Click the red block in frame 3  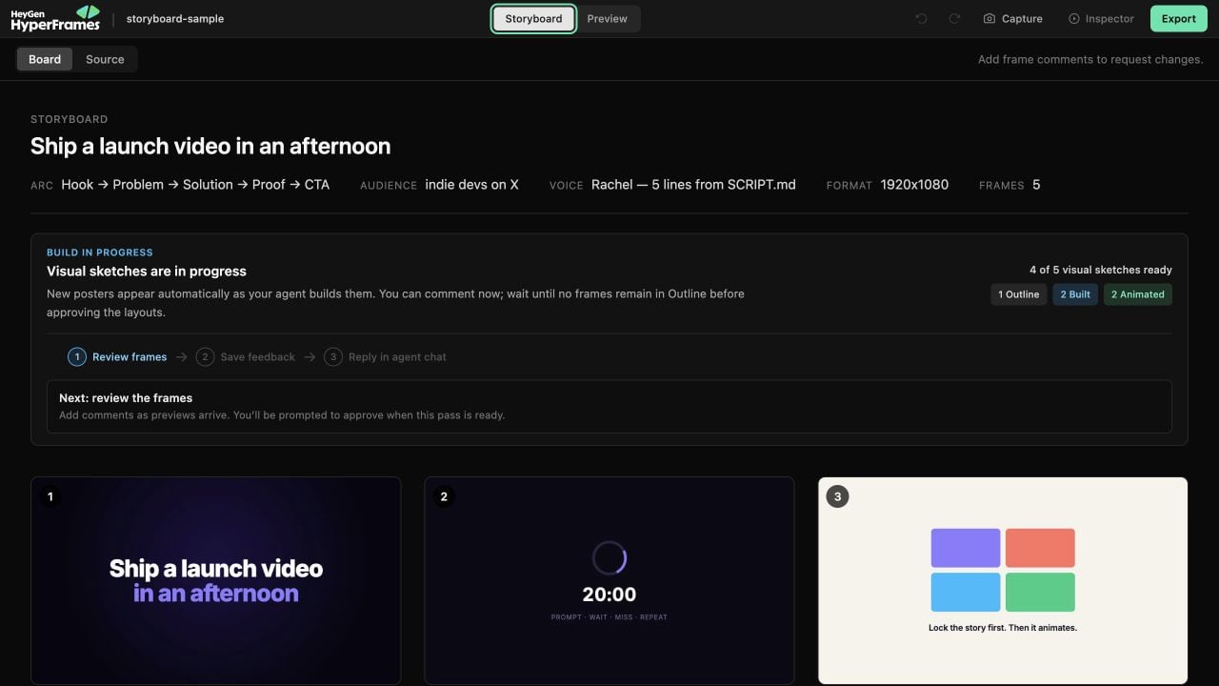point(1040,548)
